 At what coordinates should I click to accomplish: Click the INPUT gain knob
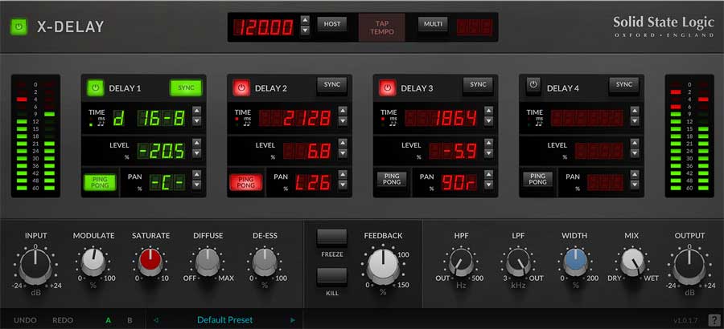(35, 266)
